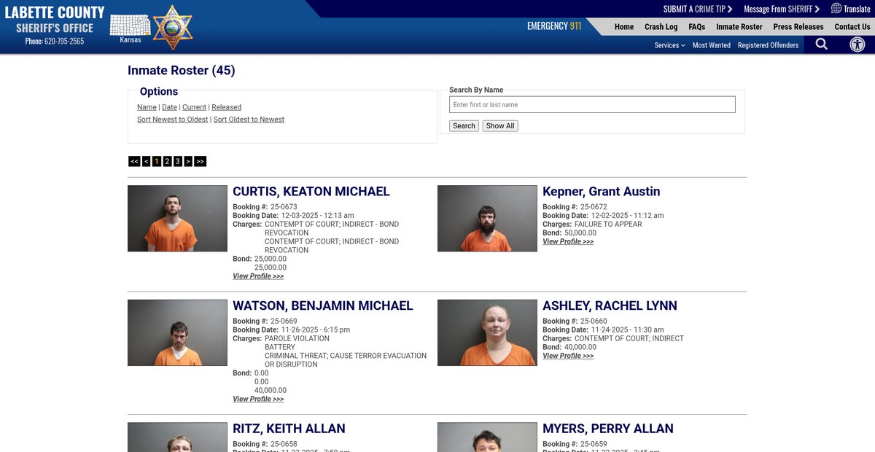Viewport: 875px width, 452px height.
Task: Click name ASHLEY, RACHEL LYNN
Action: pos(610,305)
